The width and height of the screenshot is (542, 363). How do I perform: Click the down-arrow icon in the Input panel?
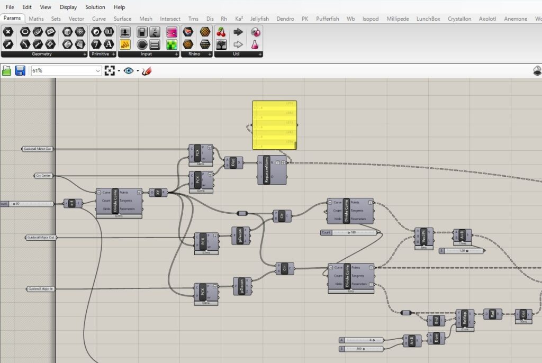(125, 32)
